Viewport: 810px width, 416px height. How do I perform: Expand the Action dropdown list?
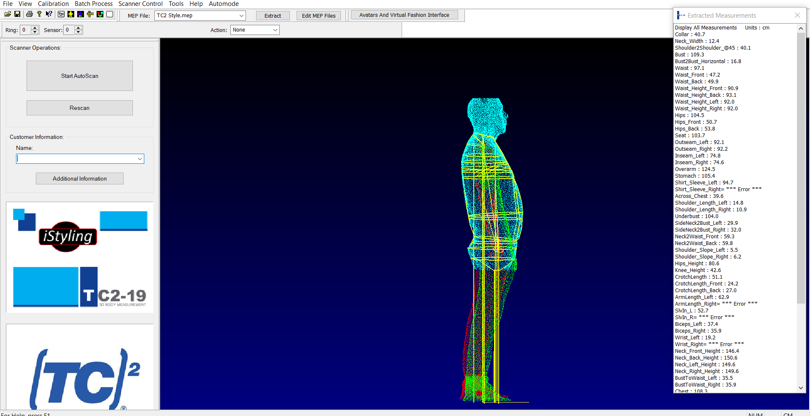point(275,30)
